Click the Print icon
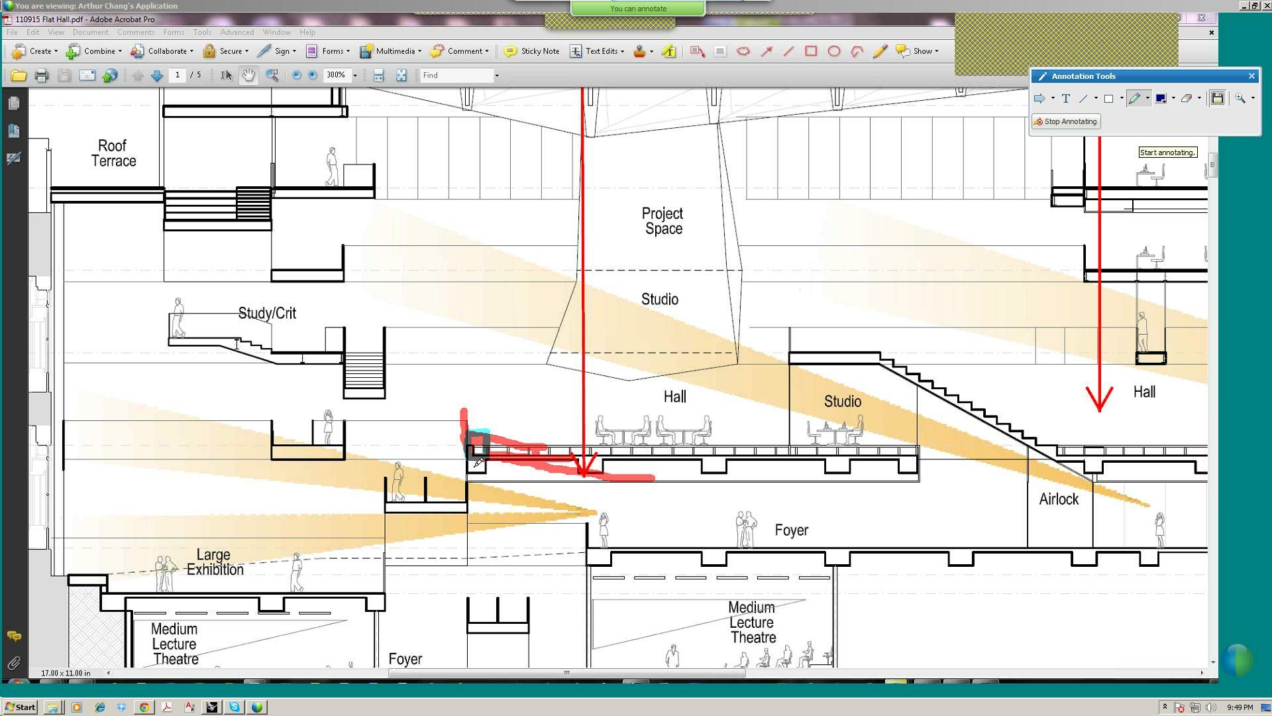1272x716 pixels. (x=41, y=76)
